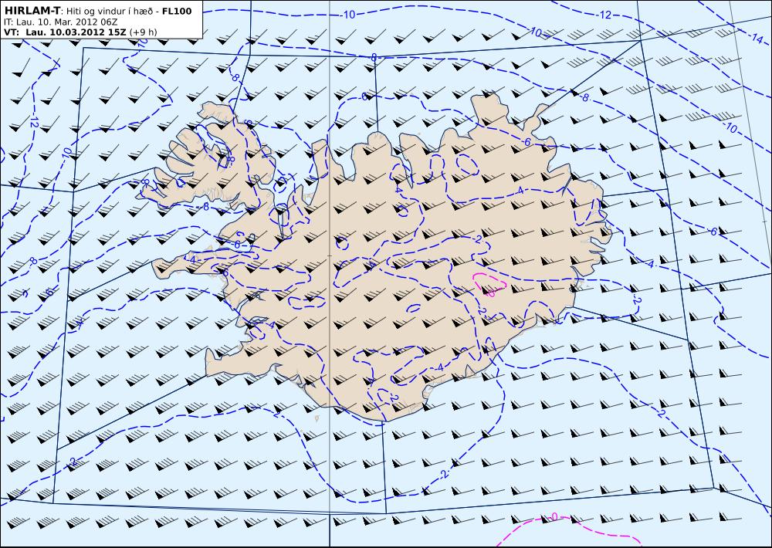The image size is (772, 548).
Task: Click the FL100 flight level label
Action: coord(177,12)
